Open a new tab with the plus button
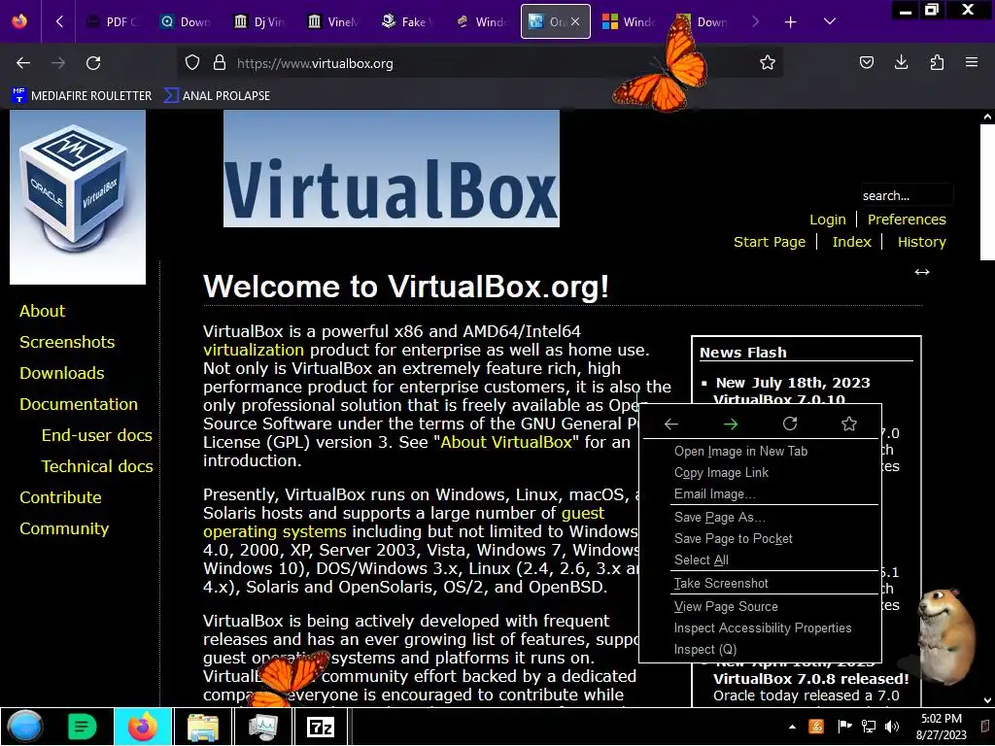Image resolution: width=995 pixels, height=746 pixels. 790,22
